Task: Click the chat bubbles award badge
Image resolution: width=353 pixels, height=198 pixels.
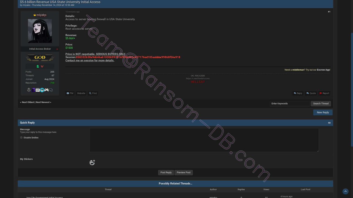Action: (x=51, y=90)
